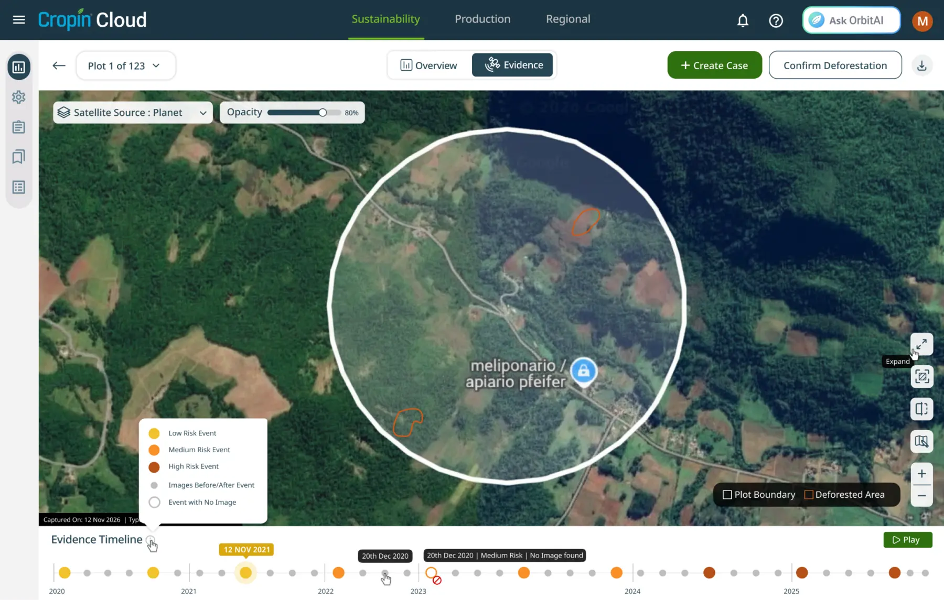Download evidence with download icon
Viewport: 944px width, 600px height.
921,66
